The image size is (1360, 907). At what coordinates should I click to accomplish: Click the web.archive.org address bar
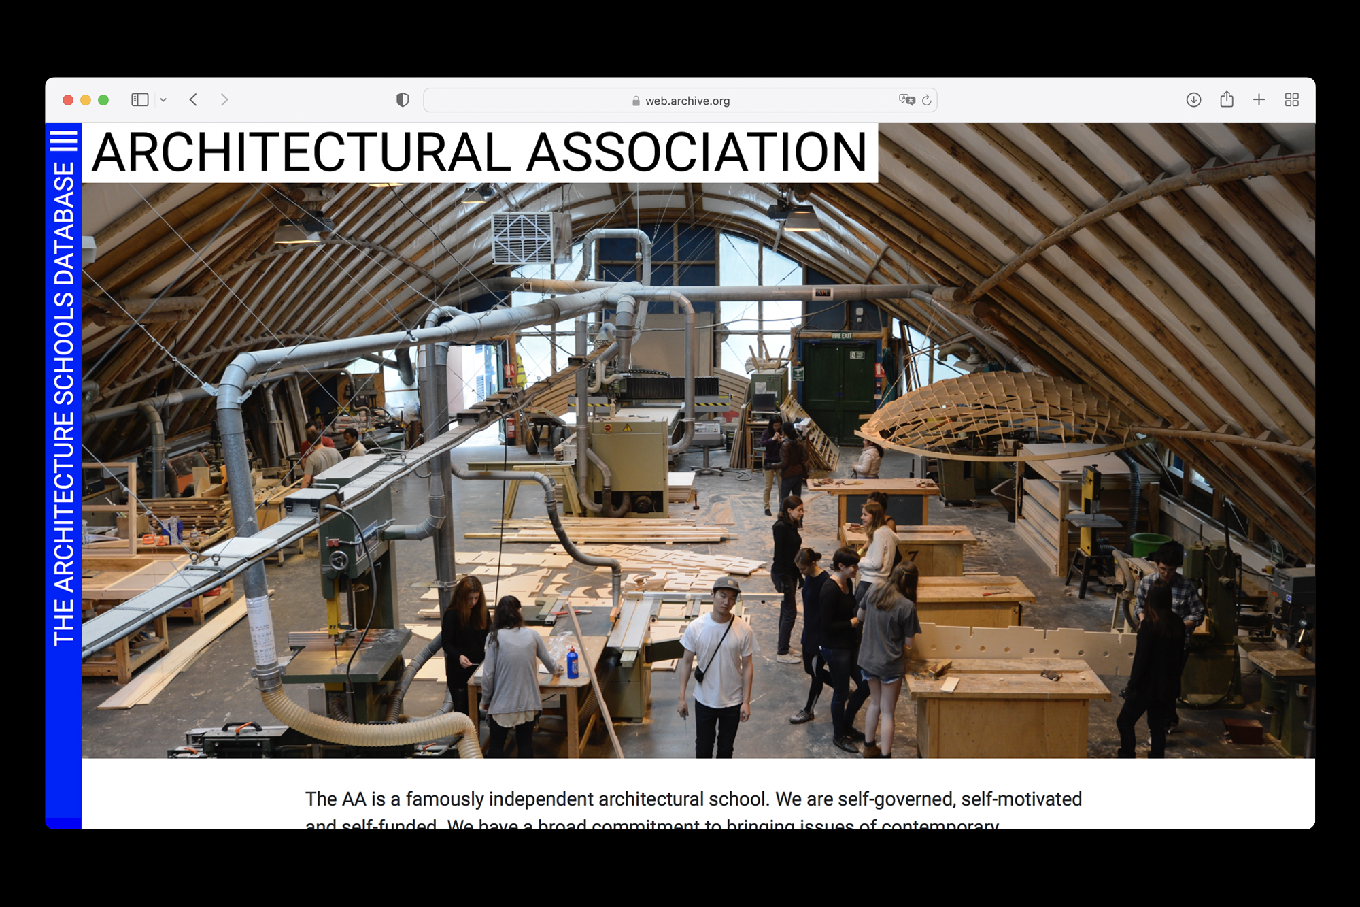pyautogui.click(x=687, y=101)
